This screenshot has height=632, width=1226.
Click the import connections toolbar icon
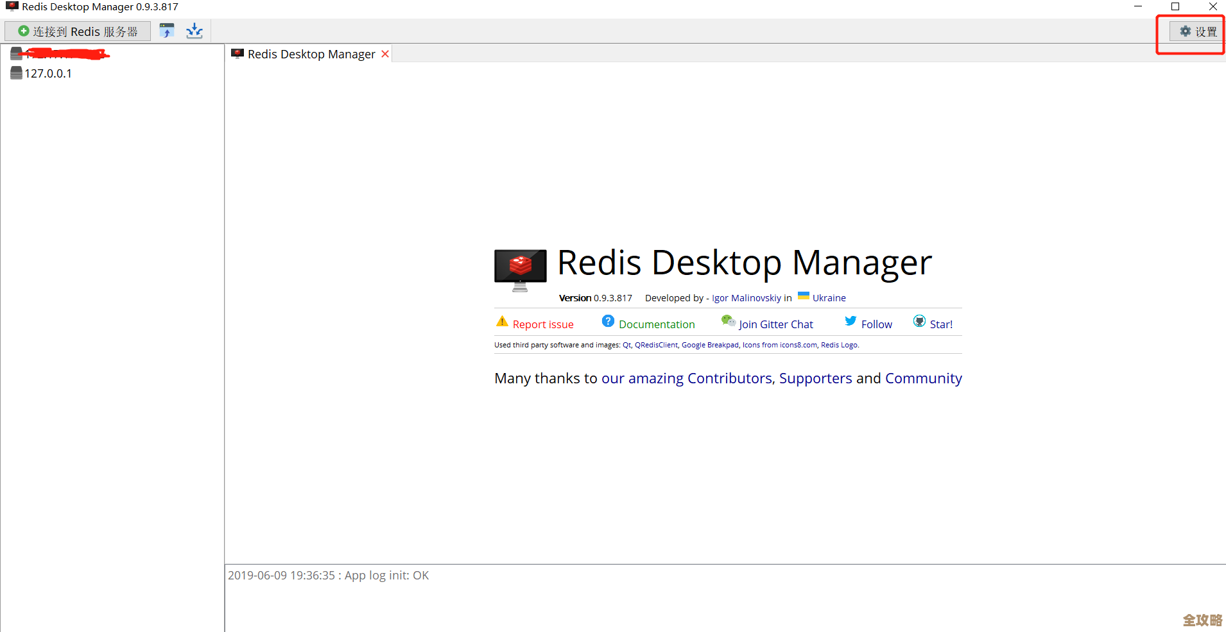tap(167, 31)
